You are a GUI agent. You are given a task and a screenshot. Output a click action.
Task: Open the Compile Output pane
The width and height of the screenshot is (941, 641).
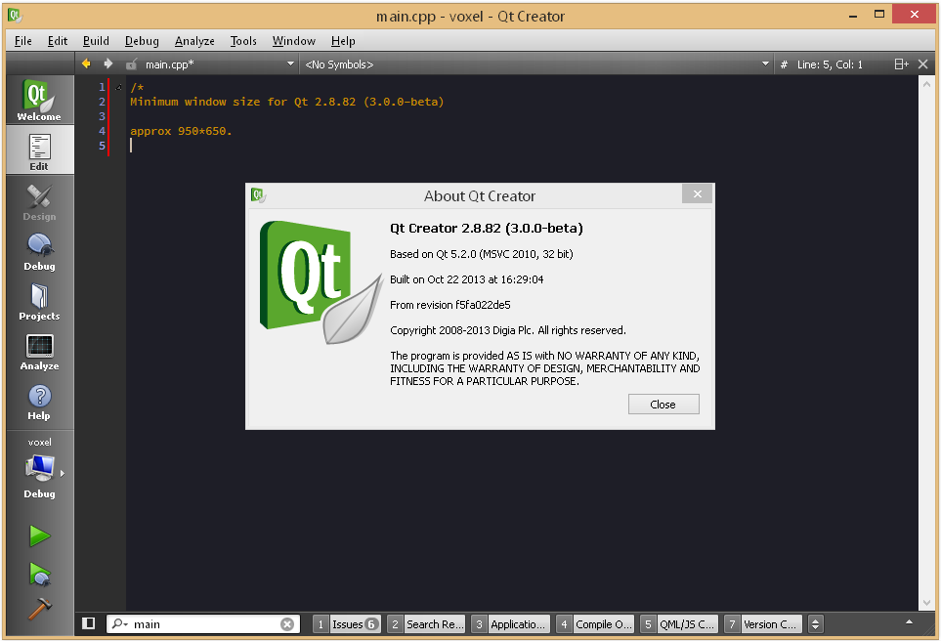[595, 624]
